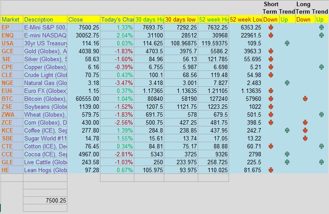Click the short-term up arrow in USA row
This screenshot has width=329, height=214.
pos(287,43)
